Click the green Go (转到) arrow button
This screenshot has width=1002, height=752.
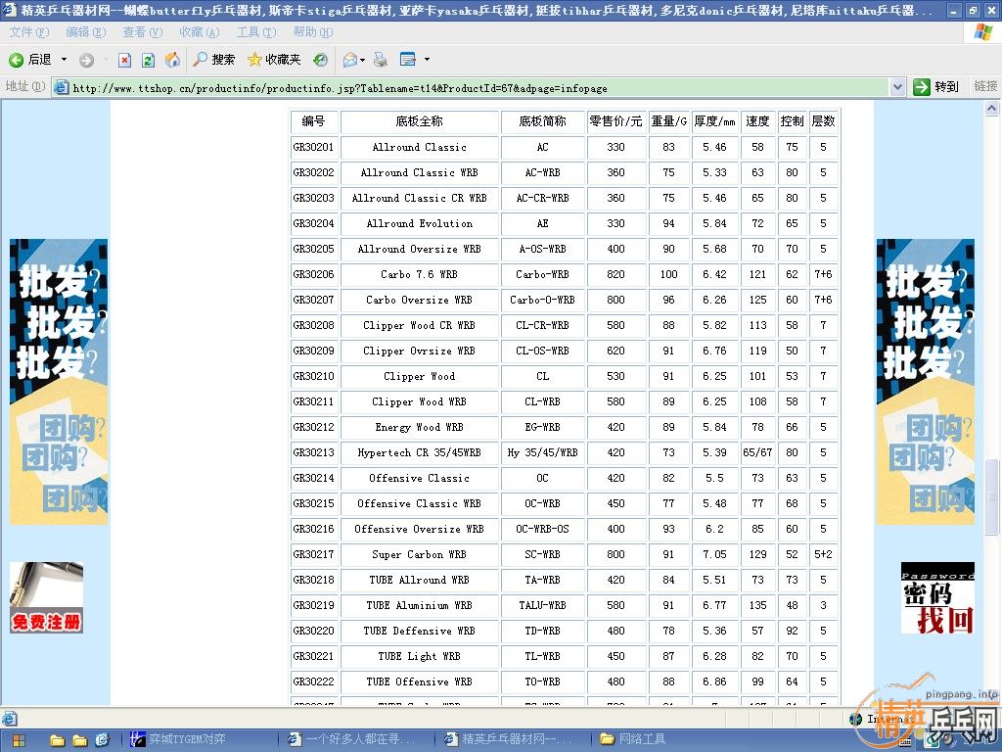click(936, 87)
